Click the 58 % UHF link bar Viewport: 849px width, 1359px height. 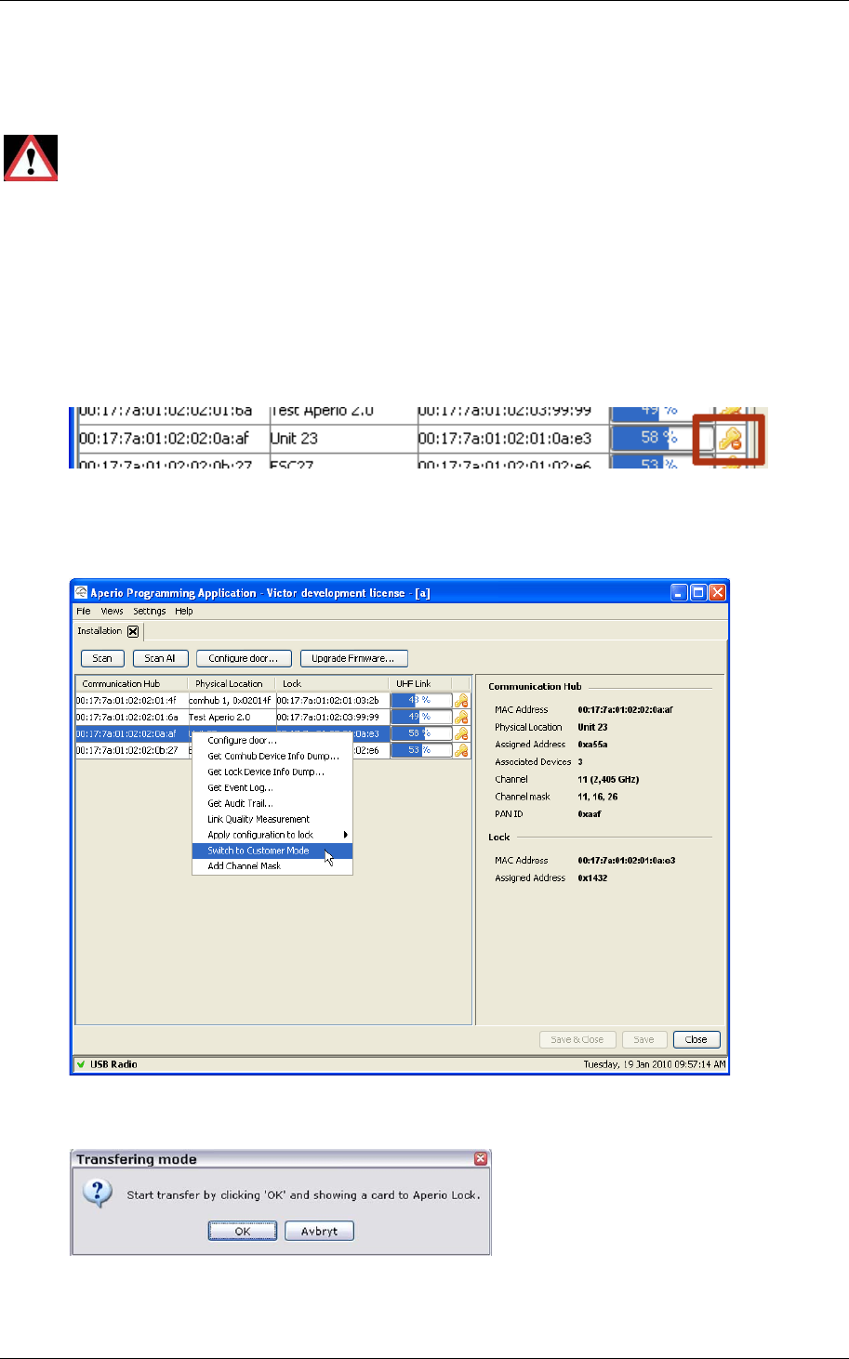[421, 733]
